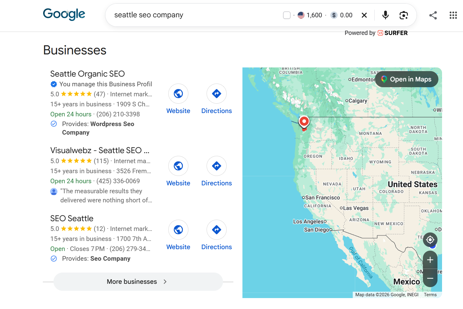Click the share icon
463x309 pixels.
(x=433, y=15)
